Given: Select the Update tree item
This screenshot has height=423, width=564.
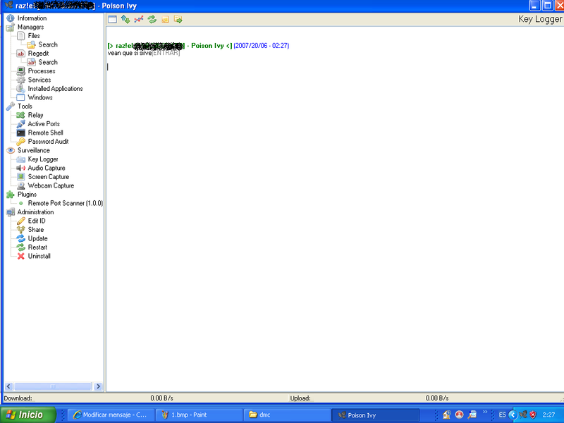Looking at the screenshot, I should (38, 238).
